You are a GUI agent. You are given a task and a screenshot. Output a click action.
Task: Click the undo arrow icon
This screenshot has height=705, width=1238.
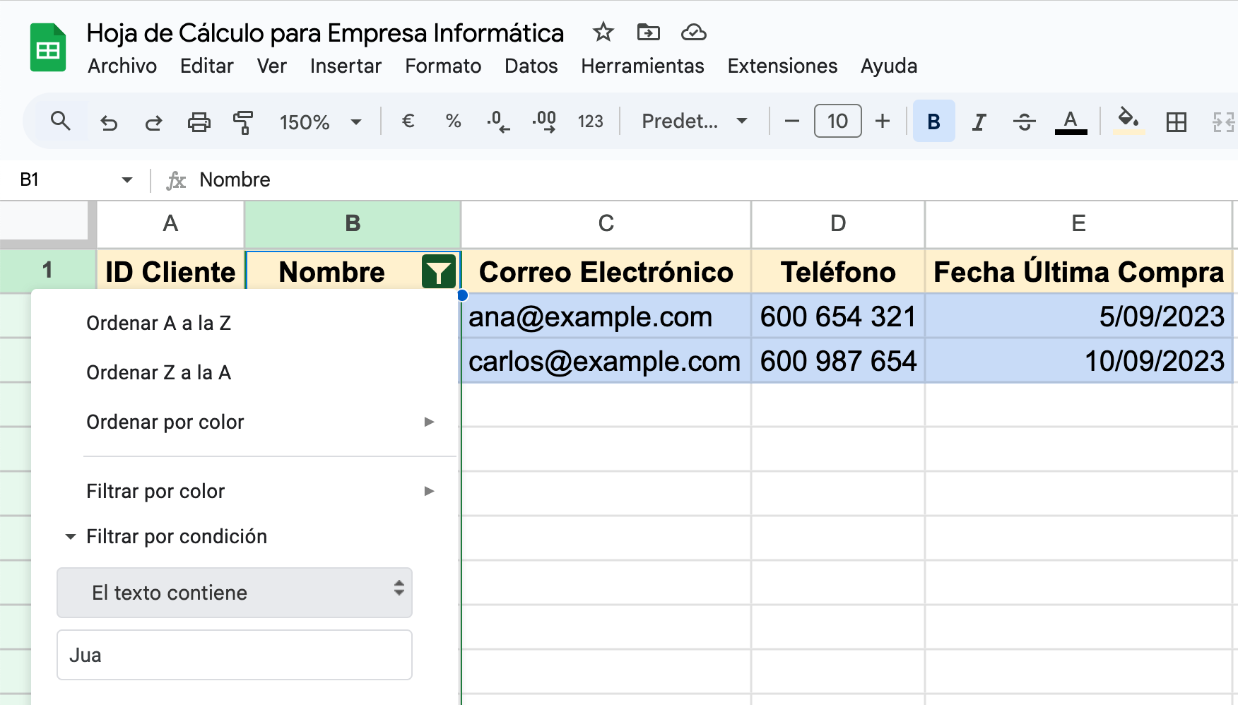[x=109, y=122]
